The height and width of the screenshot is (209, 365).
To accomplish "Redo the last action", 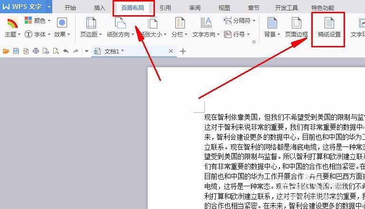I will tap(76, 51).
